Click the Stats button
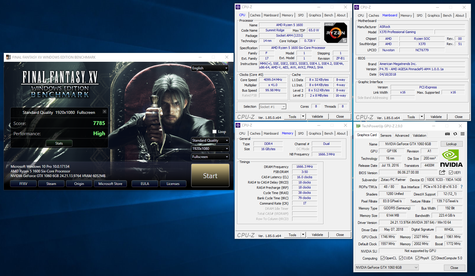The width and height of the screenshot is (475, 276). (x=59, y=143)
